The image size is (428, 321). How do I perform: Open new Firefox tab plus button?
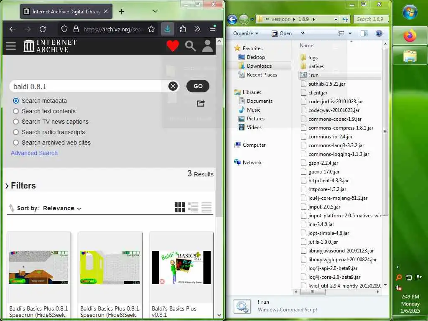[122, 11]
